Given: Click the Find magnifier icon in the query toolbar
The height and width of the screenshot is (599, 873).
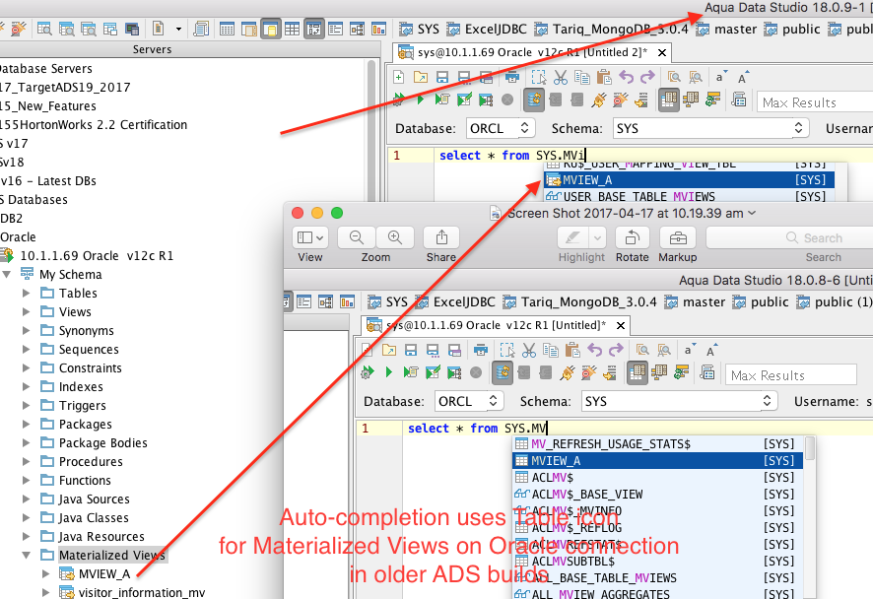Looking at the screenshot, I should coord(674,77).
